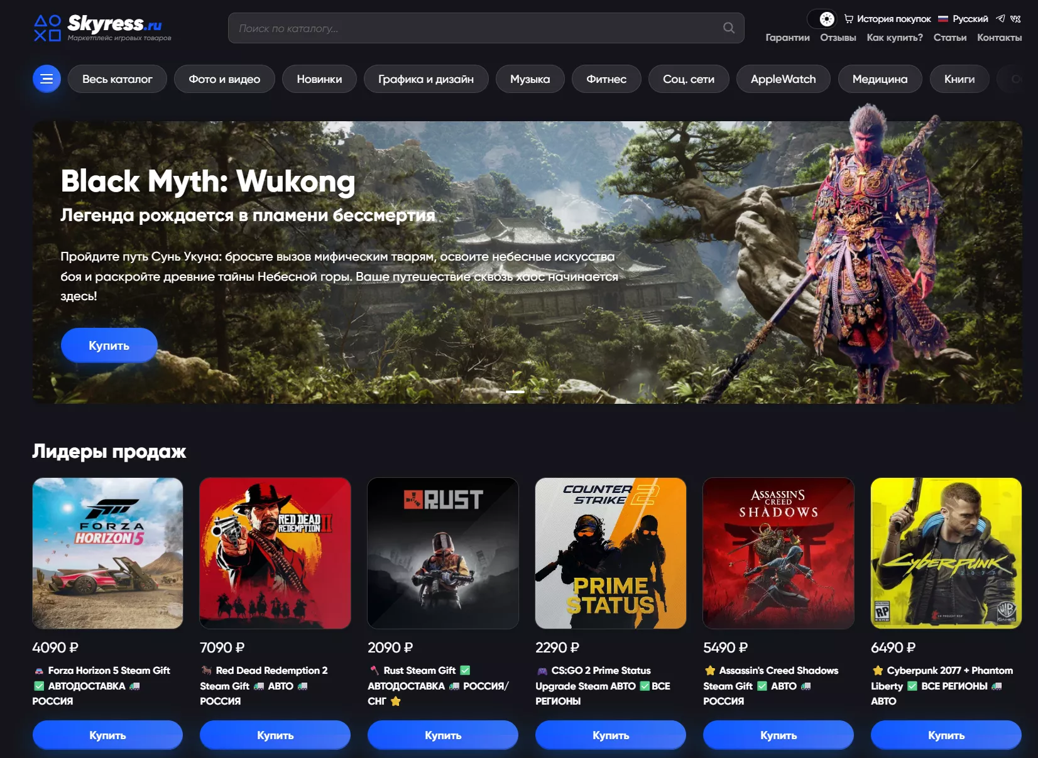The width and height of the screenshot is (1038, 758).
Task: Buy Cyberpunk 2077 + Phantom Liberty
Action: tap(946, 735)
